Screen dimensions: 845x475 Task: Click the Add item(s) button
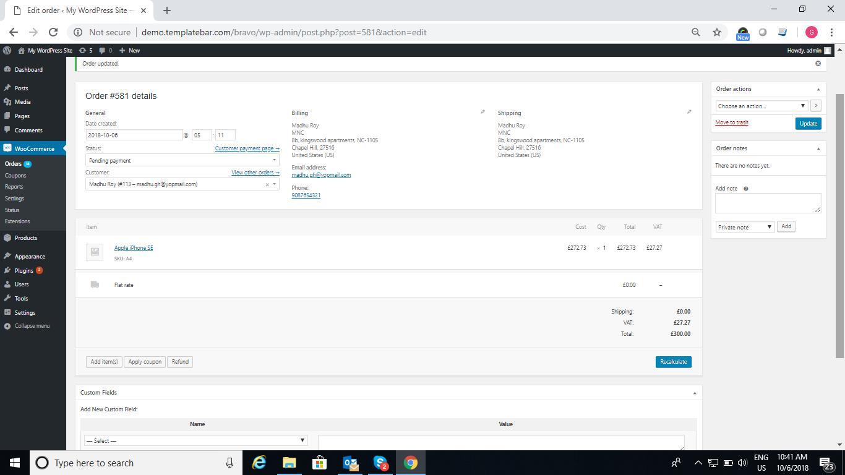[x=104, y=362]
